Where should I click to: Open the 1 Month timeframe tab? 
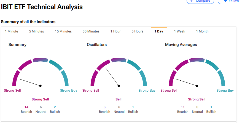202,31
